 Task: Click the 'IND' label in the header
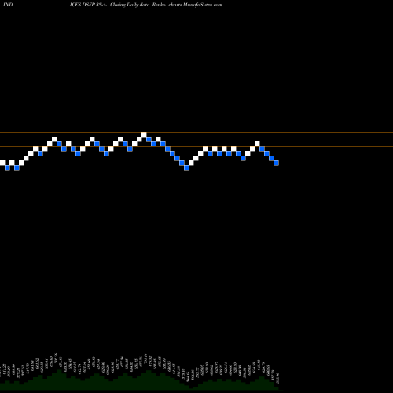coord(8,5)
